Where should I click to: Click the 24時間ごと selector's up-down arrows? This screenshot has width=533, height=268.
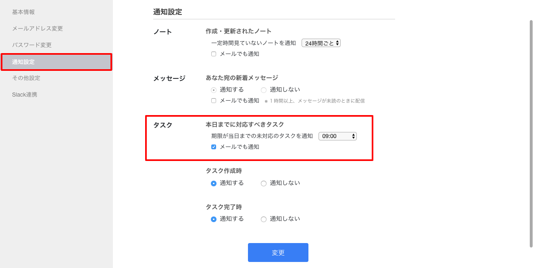click(x=337, y=42)
